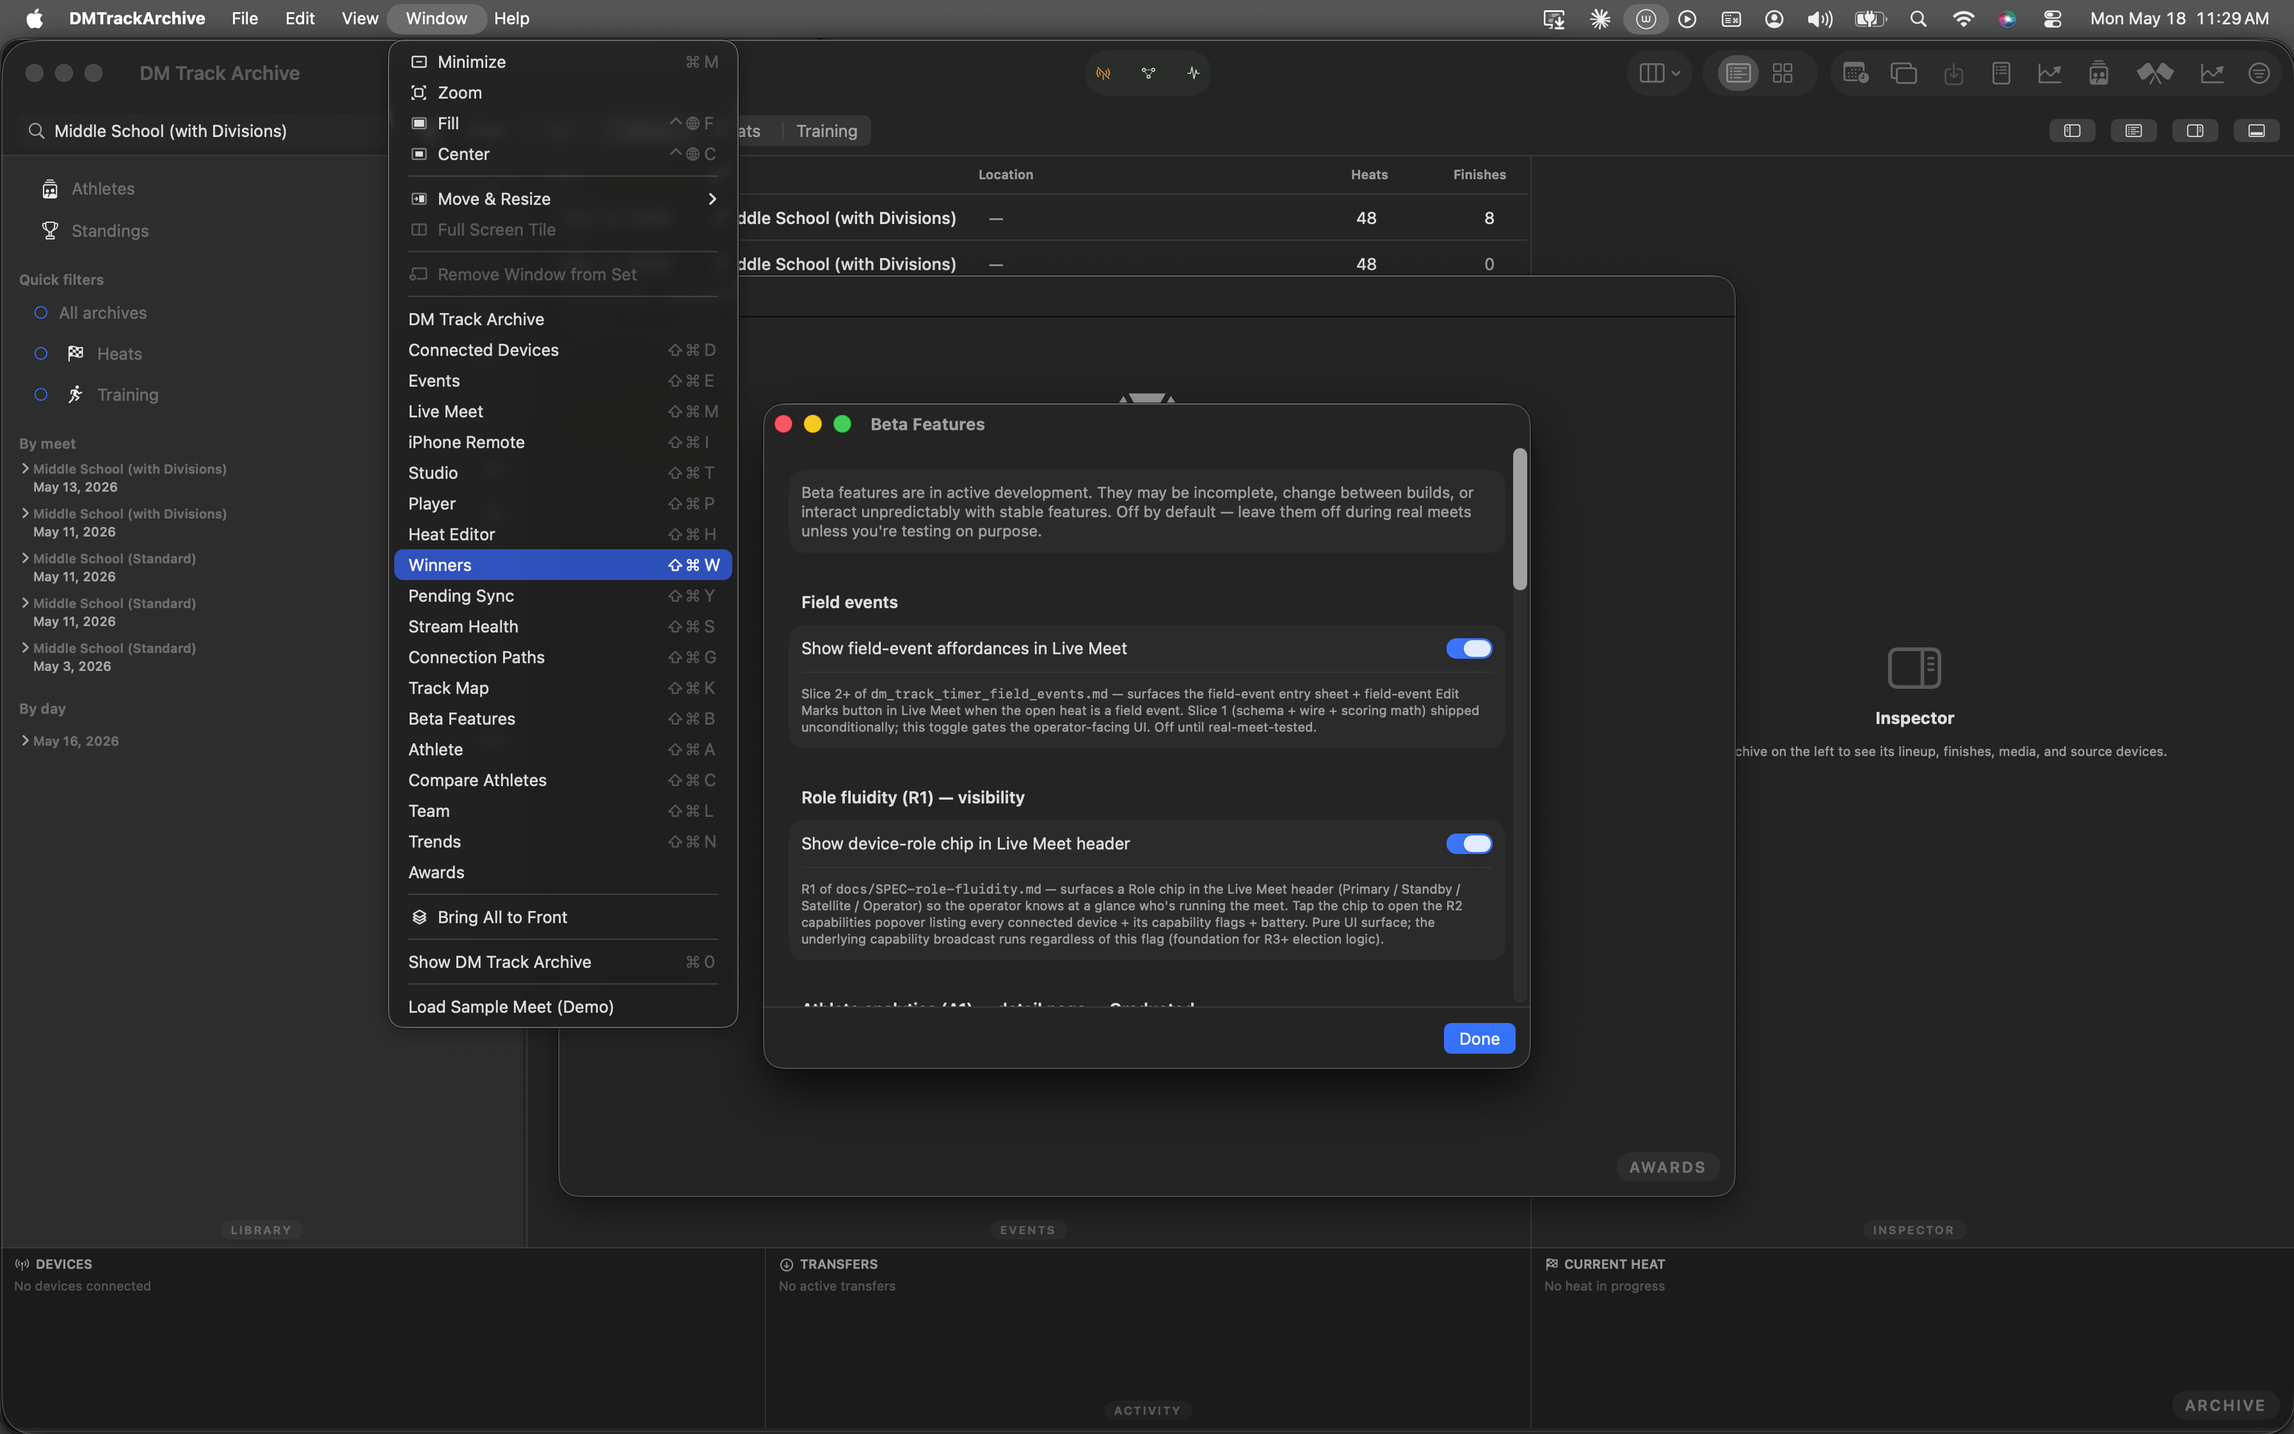Click the Beta Features window scrollbar

pos(1520,519)
